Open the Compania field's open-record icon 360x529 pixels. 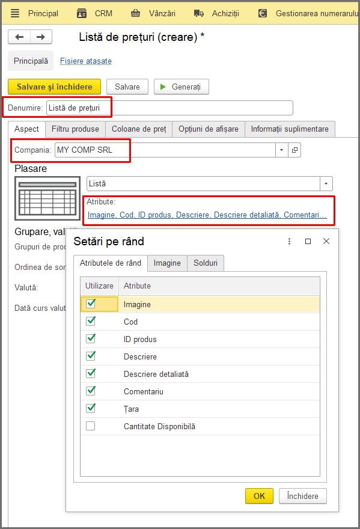click(294, 150)
